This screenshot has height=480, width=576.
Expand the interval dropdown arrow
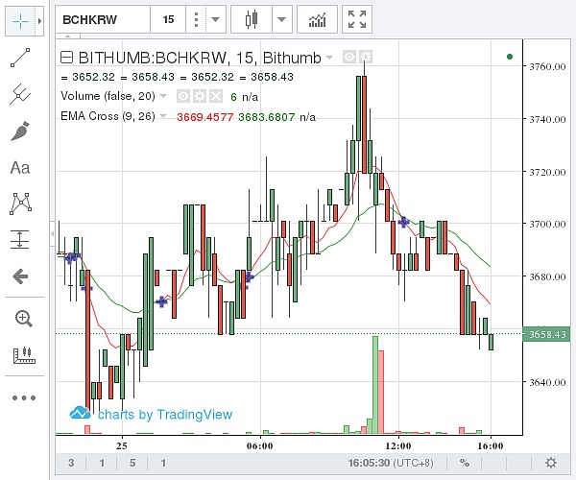(x=216, y=19)
